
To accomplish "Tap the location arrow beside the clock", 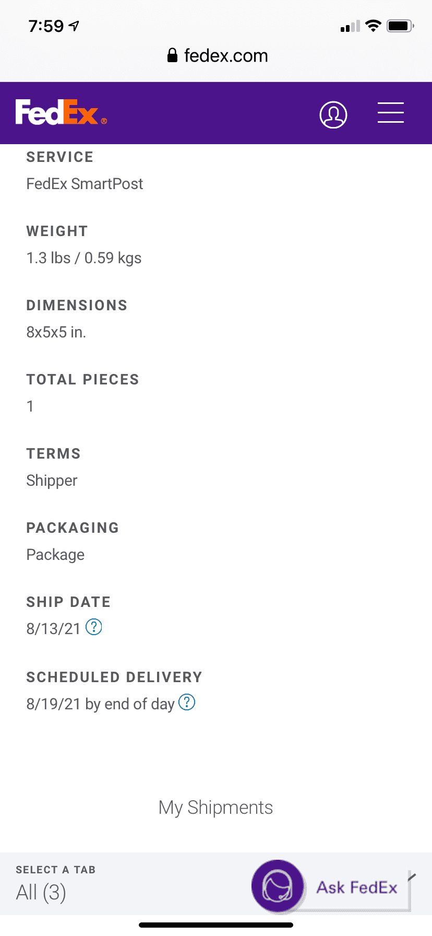I will tap(74, 26).
